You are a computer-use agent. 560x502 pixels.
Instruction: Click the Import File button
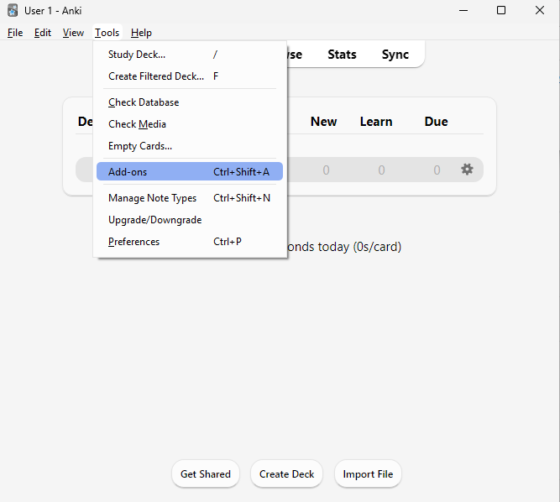[x=368, y=474]
